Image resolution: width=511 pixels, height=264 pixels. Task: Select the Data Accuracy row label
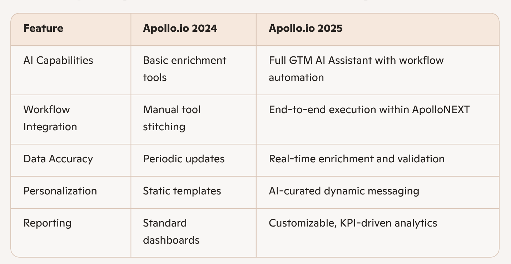point(58,159)
